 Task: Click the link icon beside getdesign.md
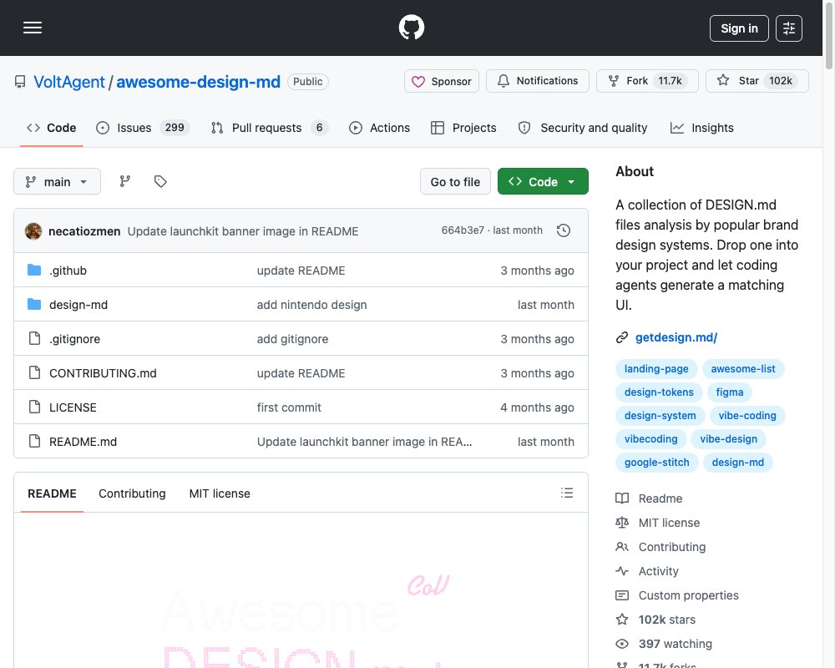click(x=622, y=337)
